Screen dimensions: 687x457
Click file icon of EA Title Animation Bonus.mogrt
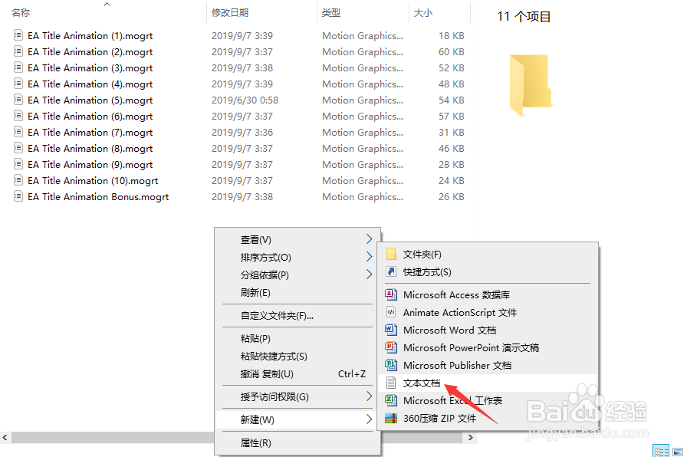coord(18,196)
